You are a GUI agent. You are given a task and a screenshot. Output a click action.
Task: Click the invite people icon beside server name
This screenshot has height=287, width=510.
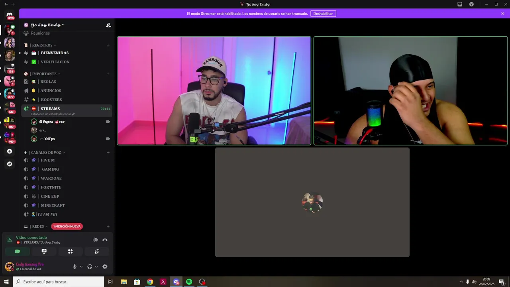(108, 25)
